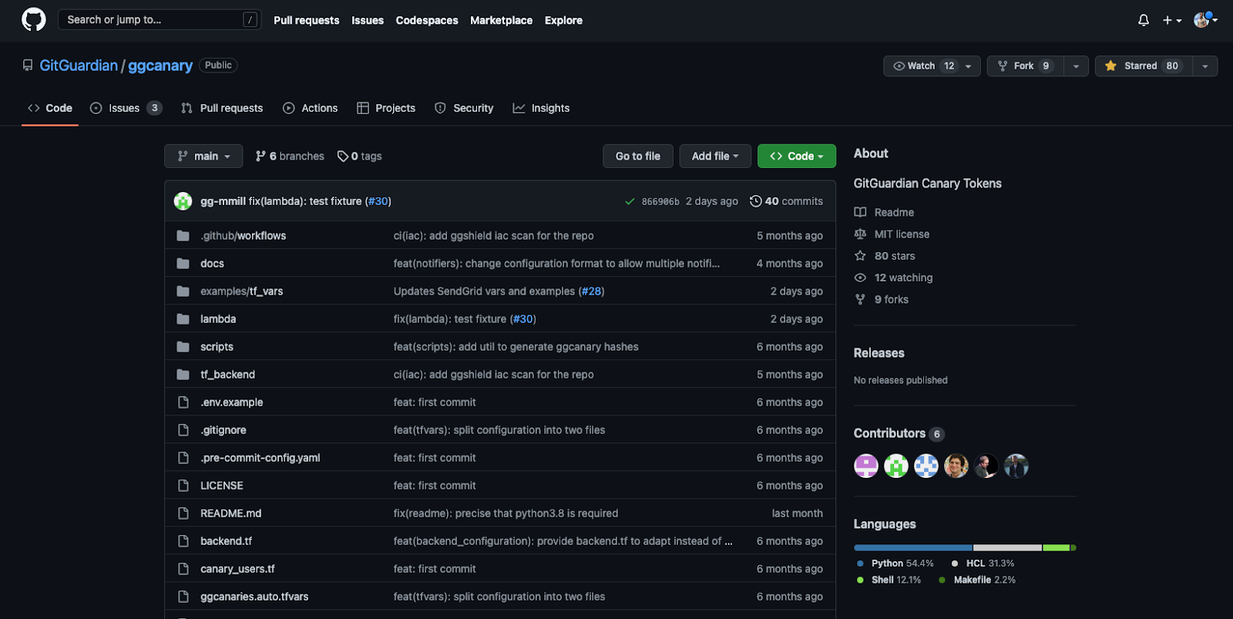
Task: Open commit hash 866906b
Action: [x=660, y=202]
